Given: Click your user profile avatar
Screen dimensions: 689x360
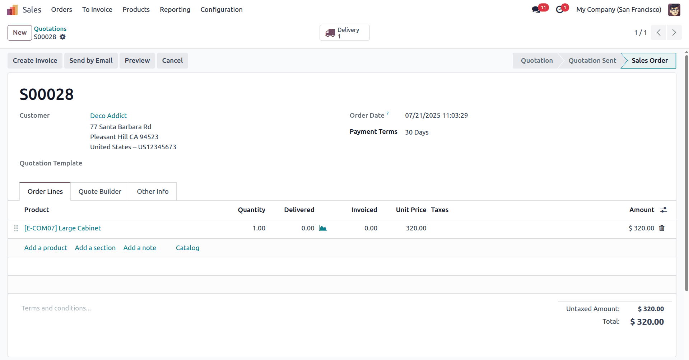Looking at the screenshot, I should click(674, 10).
